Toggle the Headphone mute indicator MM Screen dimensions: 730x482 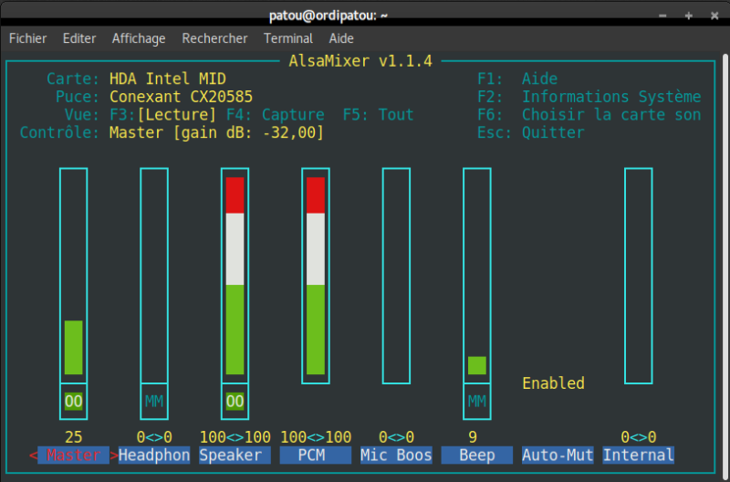click(x=154, y=401)
